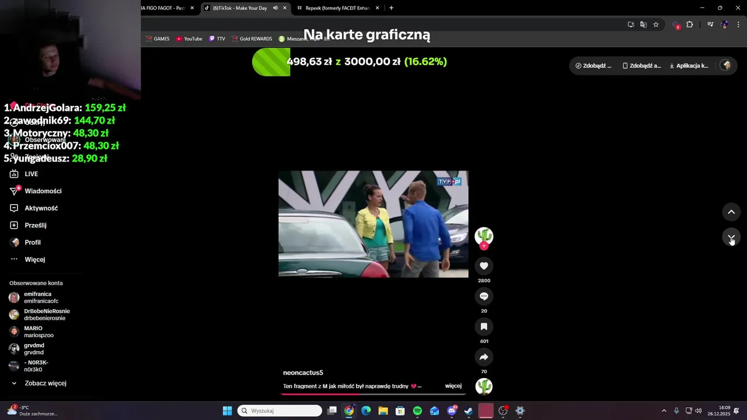
Task: Open MARIO mariospzoo account
Action: [x=31, y=331]
